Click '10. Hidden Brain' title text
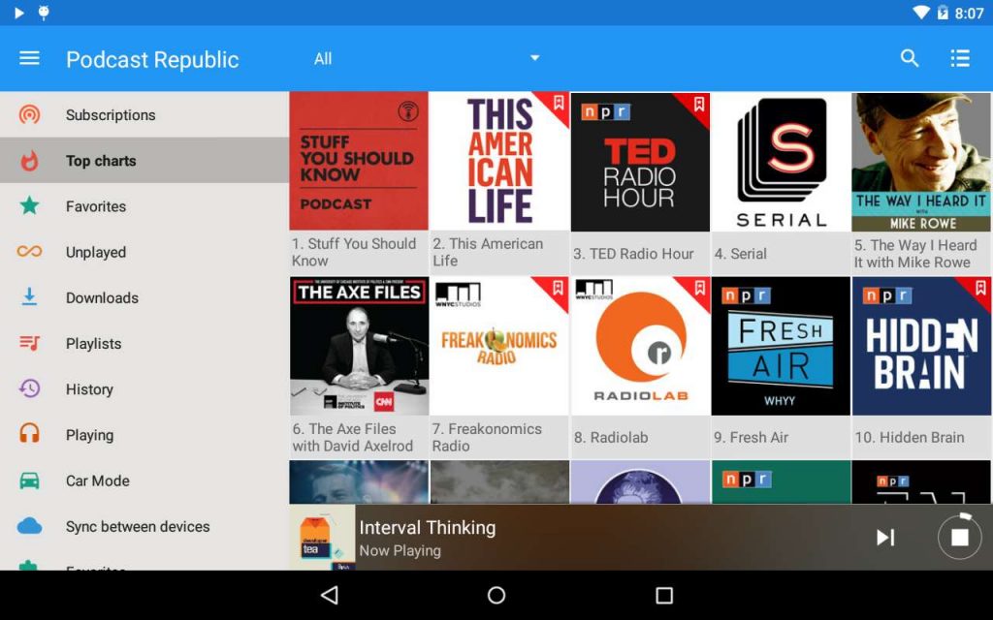The width and height of the screenshot is (993, 620). tap(910, 437)
